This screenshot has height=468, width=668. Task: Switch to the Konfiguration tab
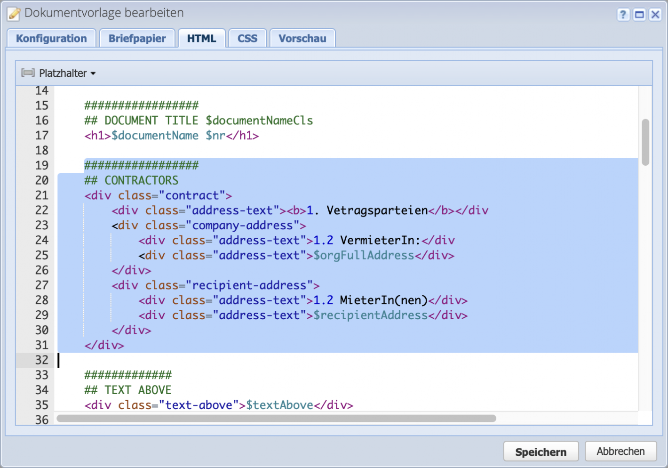[x=51, y=38]
